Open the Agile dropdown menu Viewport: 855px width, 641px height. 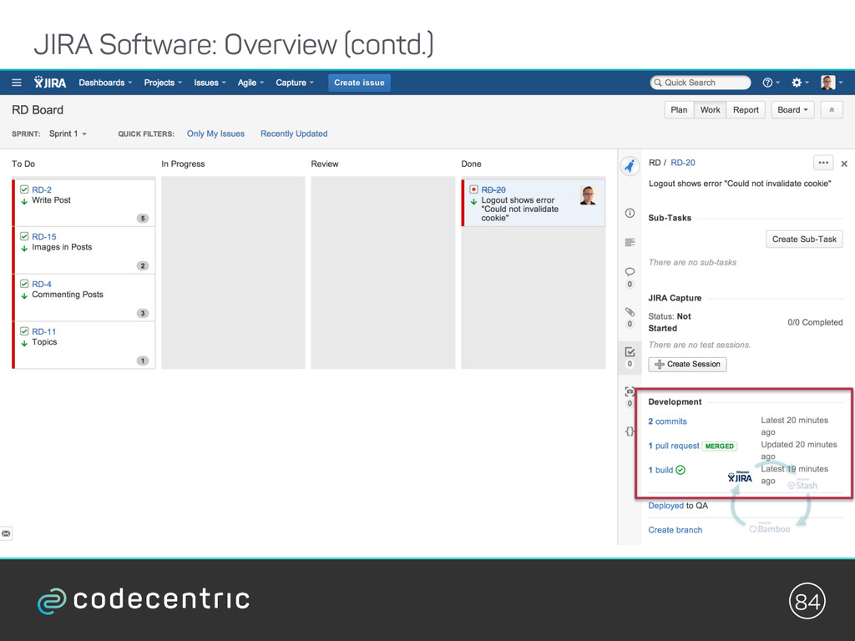pyautogui.click(x=250, y=83)
